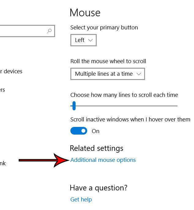
Task: Select sidebar item ending in "r devices"
Action: coord(11,71)
